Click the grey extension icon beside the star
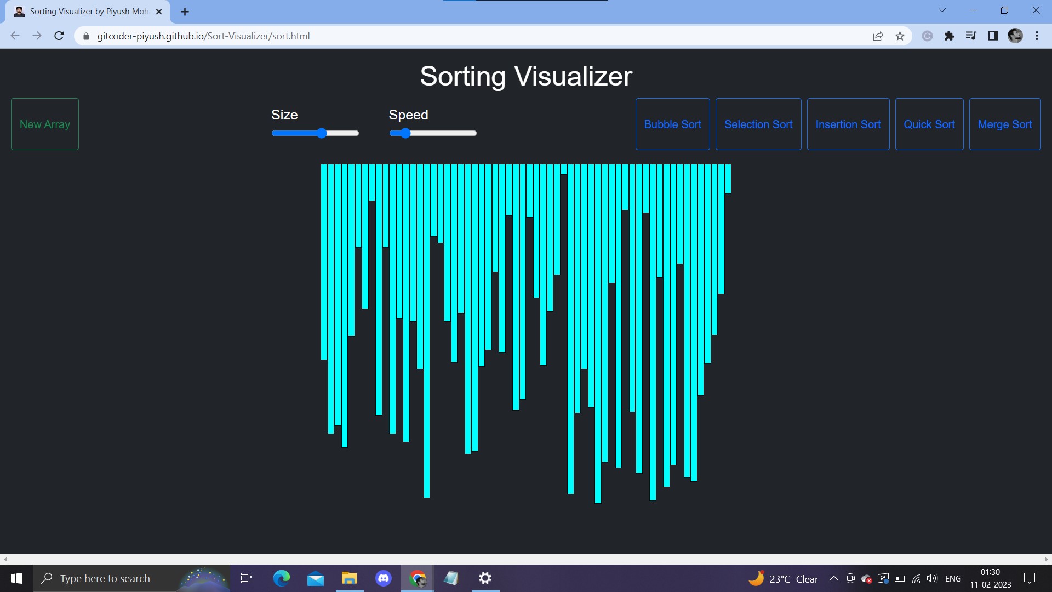The height and width of the screenshot is (592, 1052). pyautogui.click(x=927, y=36)
